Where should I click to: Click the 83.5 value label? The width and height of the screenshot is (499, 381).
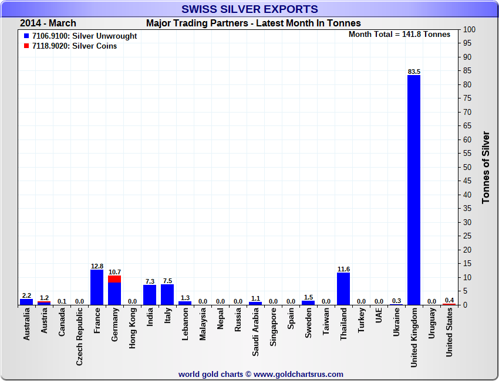click(414, 72)
